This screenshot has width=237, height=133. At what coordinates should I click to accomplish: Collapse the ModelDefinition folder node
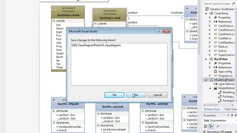click(x=210, y=88)
